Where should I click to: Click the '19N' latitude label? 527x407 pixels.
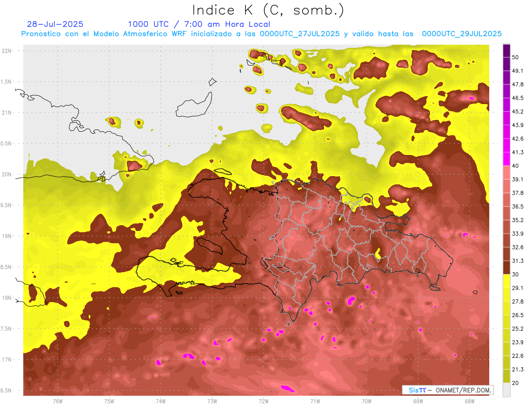[7, 236]
